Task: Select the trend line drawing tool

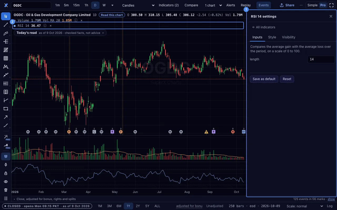Action: pyautogui.click(x=6, y=25)
